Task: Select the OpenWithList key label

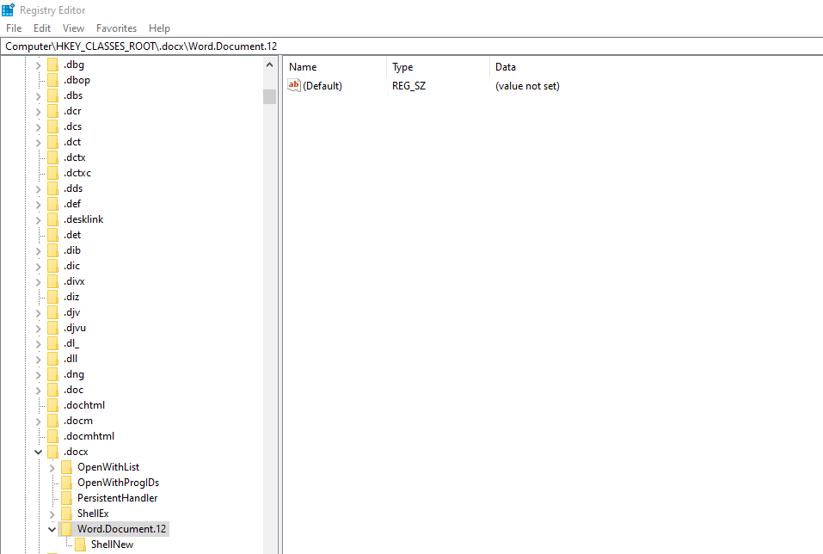Action: [108, 467]
